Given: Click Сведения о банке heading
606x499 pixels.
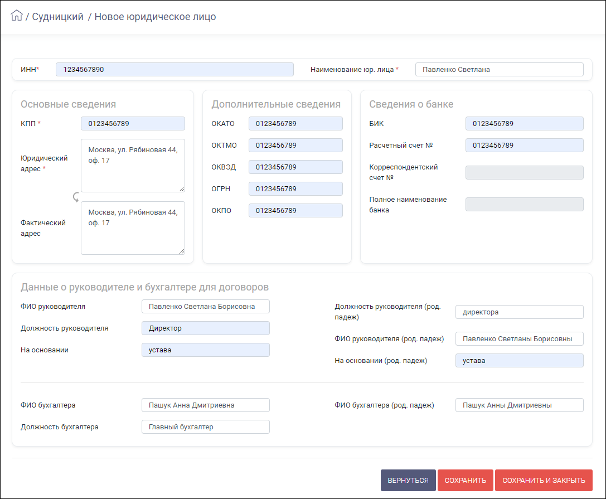Looking at the screenshot, I should [411, 104].
